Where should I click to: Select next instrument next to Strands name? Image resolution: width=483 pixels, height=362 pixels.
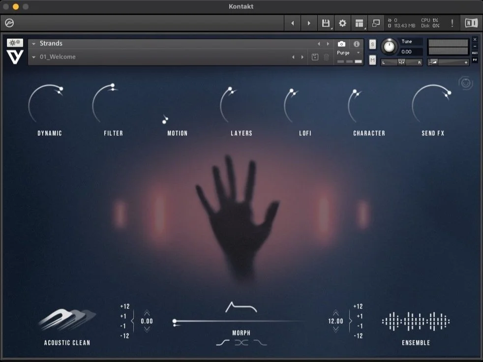click(328, 44)
